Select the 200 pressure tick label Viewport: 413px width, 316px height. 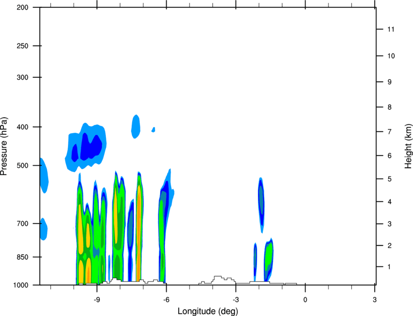click(22, 7)
